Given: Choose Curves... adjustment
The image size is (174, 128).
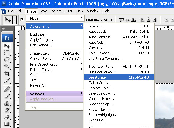Looking at the screenshot, I should pyautogui.click(x=119, y=48).
